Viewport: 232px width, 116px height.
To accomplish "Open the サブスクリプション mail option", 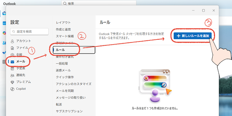I will click(69, 111).
